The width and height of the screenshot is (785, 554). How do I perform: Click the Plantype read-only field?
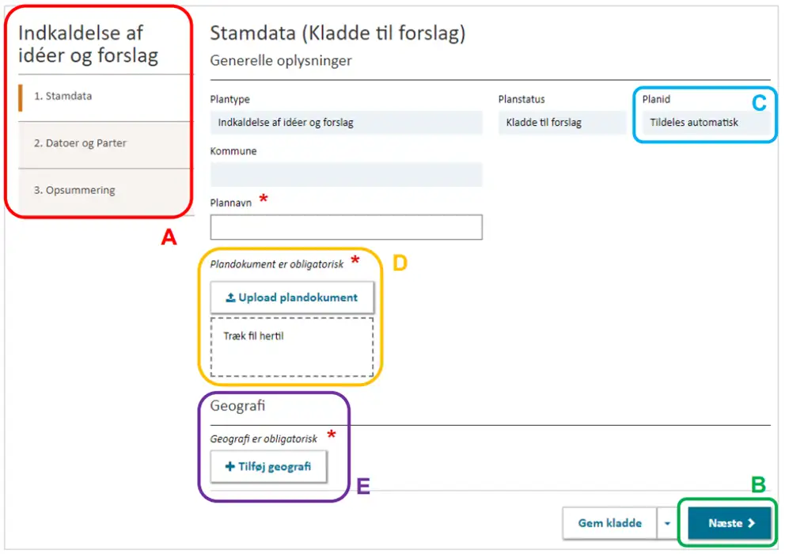click(346, 123)
